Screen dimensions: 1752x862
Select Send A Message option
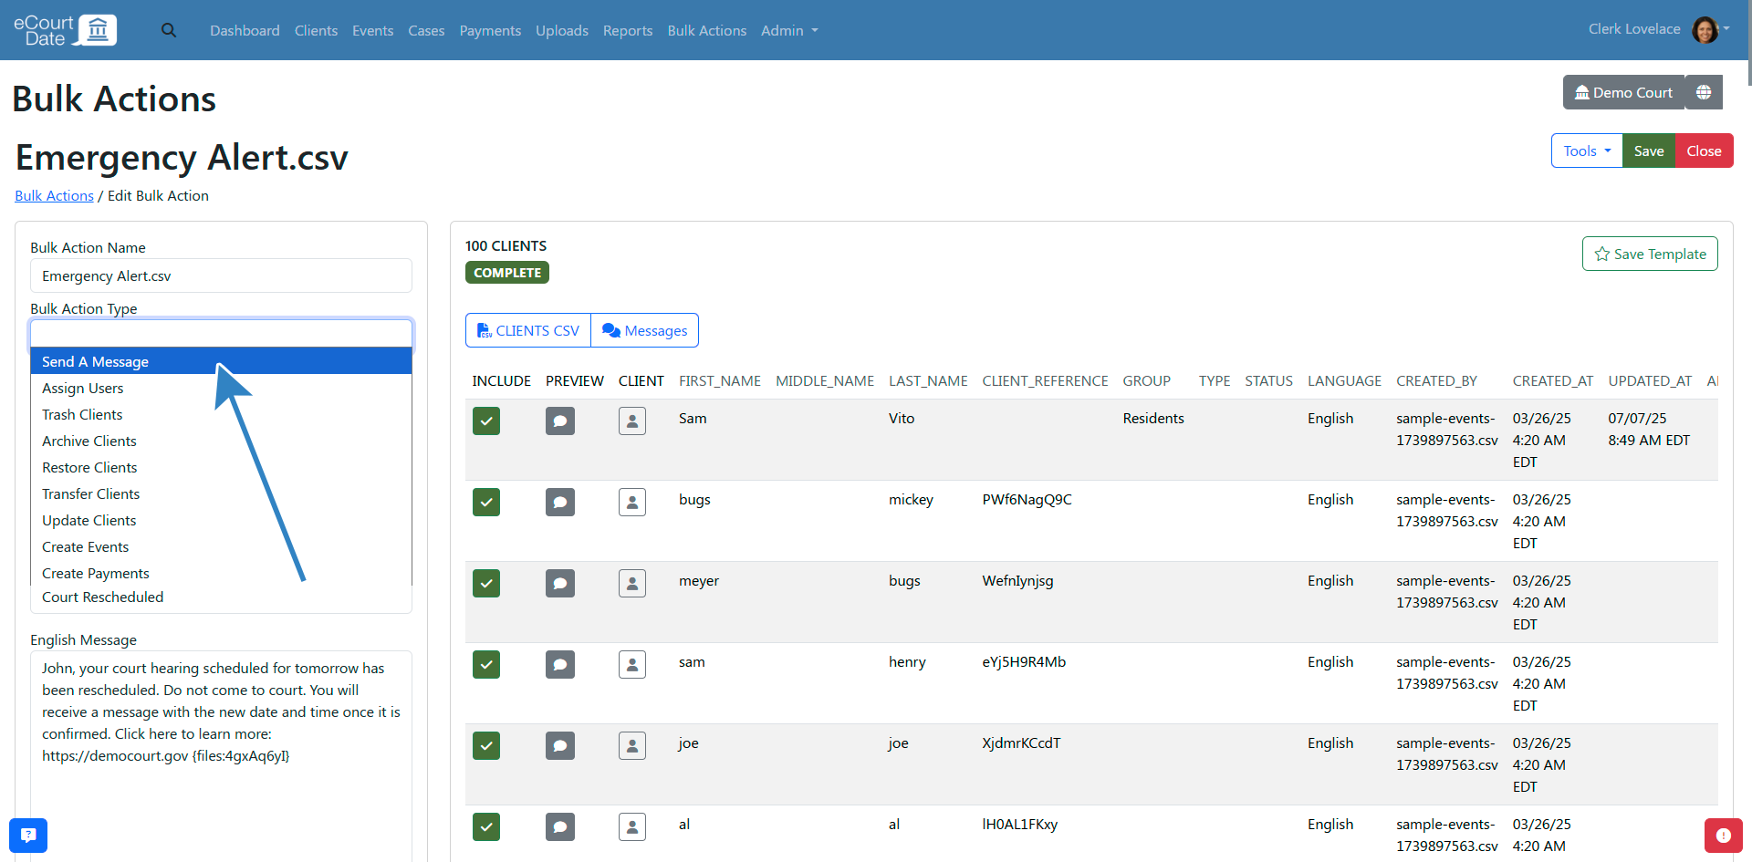tap(221, 361)
